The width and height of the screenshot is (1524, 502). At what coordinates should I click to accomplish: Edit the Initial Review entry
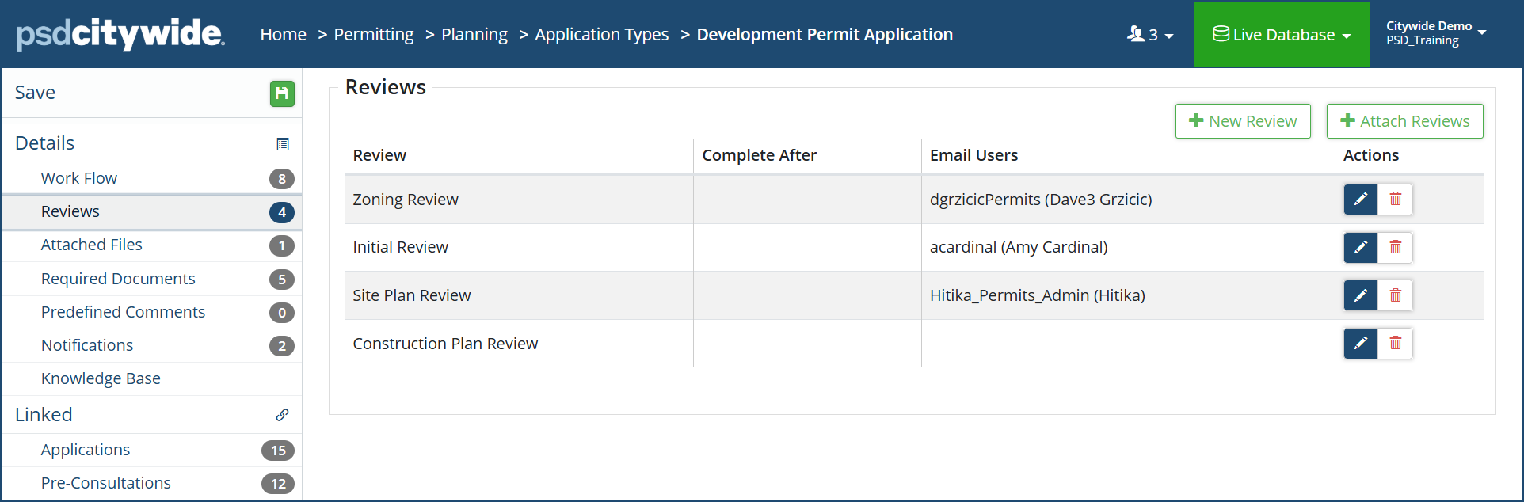1360,248
